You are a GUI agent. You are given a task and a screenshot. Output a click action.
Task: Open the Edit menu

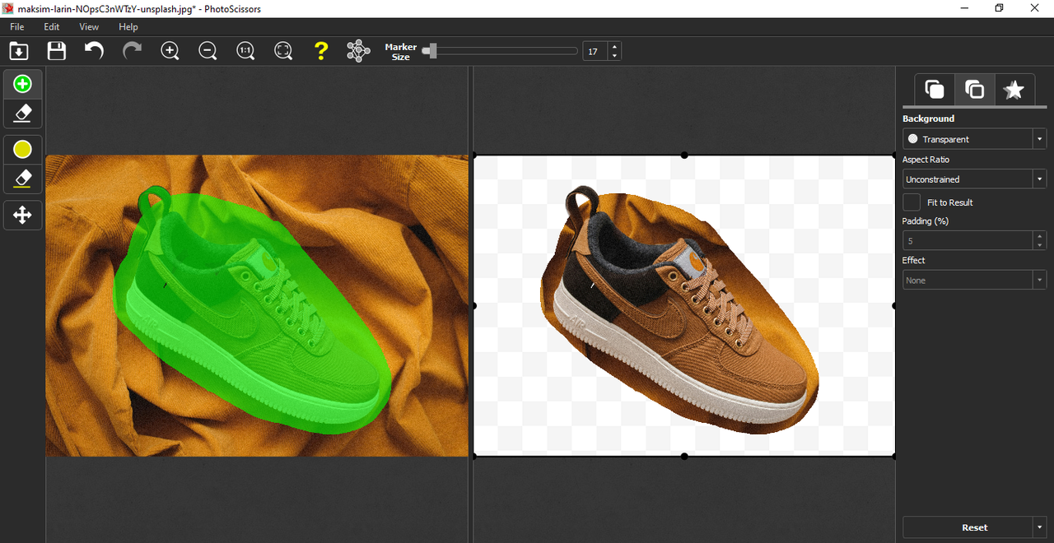[x=52, y=27]
